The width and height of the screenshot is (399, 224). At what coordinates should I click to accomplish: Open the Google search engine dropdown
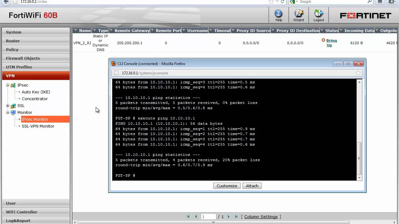(297, 2)
